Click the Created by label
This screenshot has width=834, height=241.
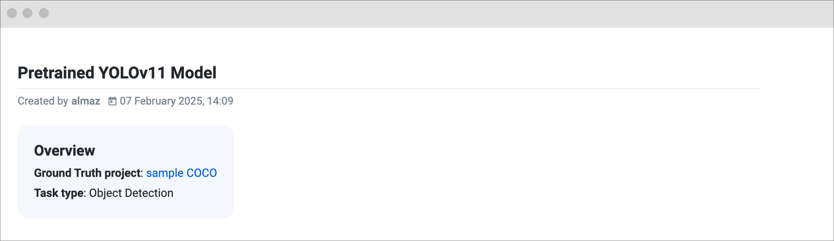tap(43, 101)
